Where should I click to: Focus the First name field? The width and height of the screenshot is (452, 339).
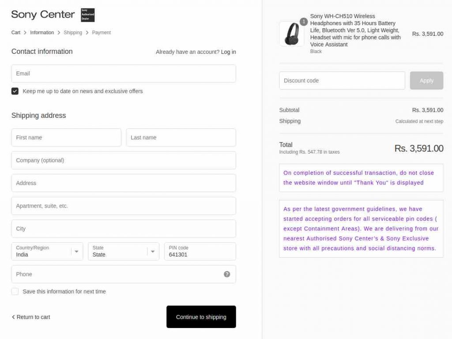[66, 138]
